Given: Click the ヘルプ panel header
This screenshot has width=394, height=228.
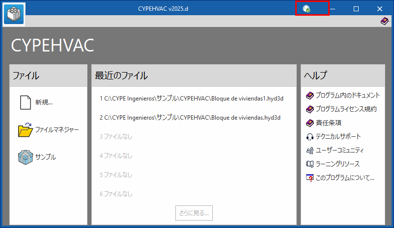Looking at the screenshot, I should 343,76.
